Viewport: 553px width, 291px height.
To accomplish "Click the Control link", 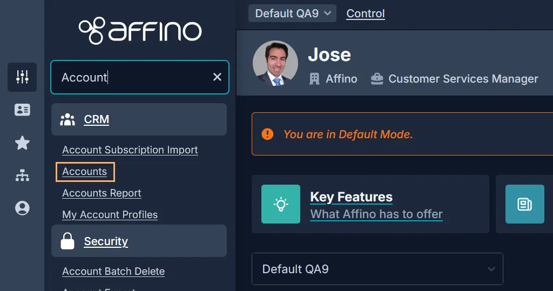I will point(366,13).
